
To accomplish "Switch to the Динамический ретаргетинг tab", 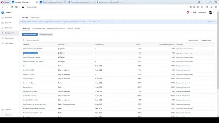I will point(56,28).
